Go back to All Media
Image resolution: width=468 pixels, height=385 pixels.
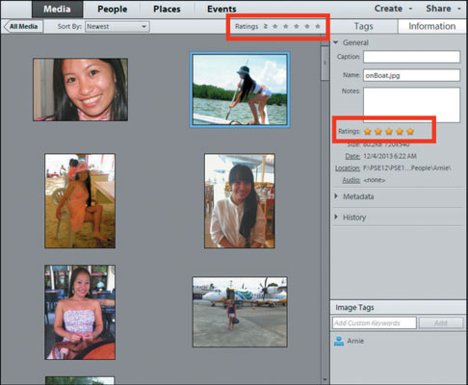(x=23, y=26)
